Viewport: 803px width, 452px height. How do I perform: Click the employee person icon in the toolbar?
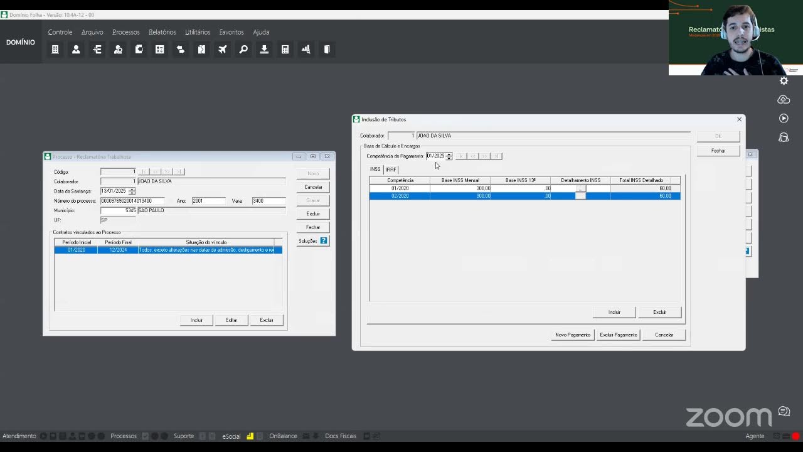pos(76,50)
